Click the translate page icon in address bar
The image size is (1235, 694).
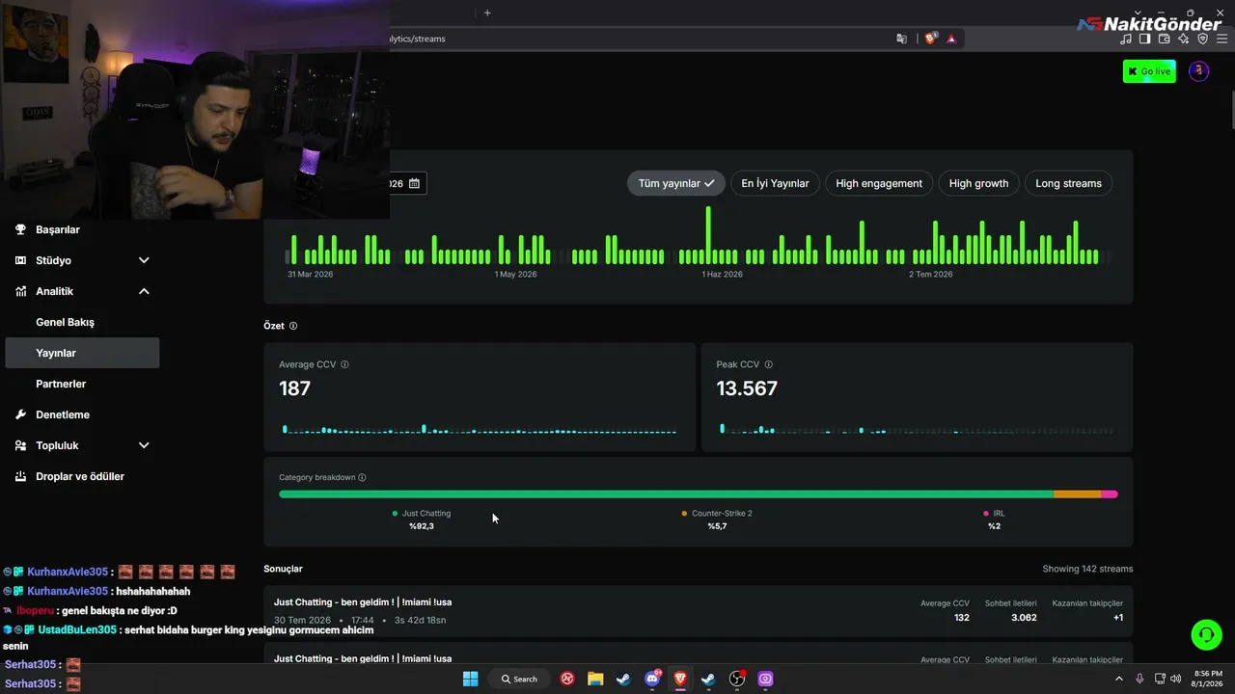[x=901, y=39]
